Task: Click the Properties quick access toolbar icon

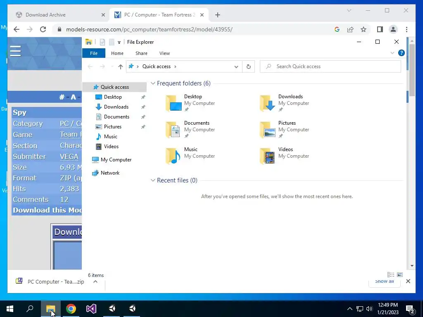Action: coord(102,42)
